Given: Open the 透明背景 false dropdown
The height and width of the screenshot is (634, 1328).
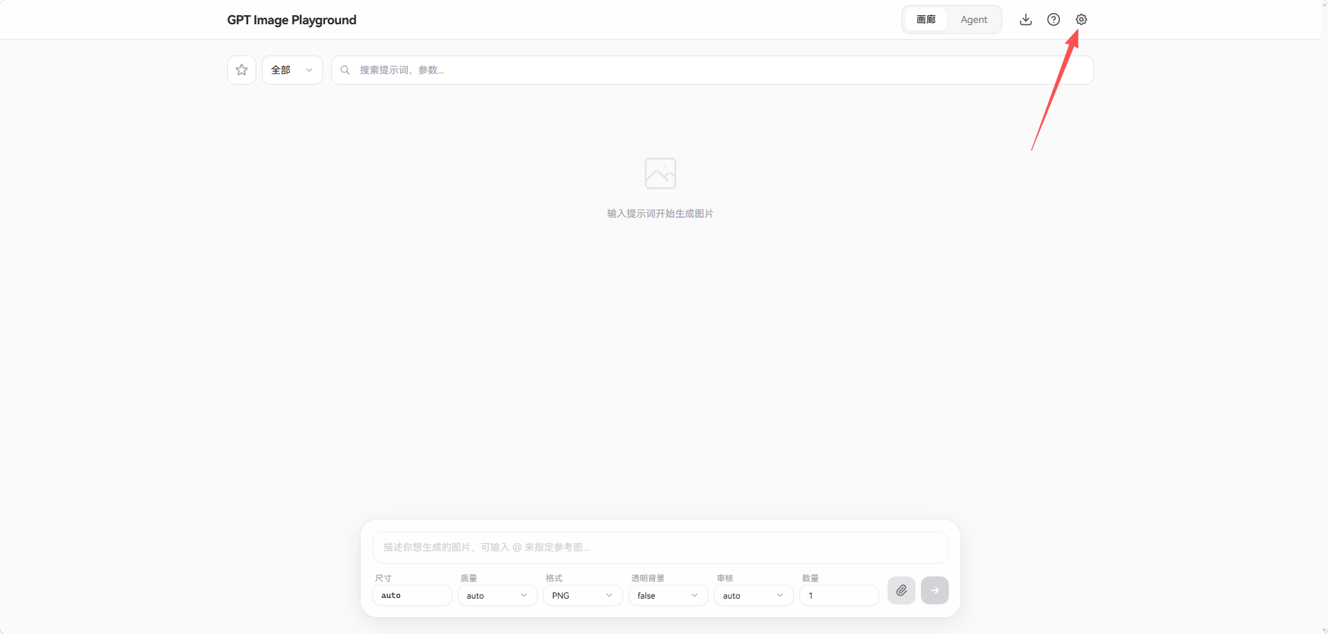Looking at the screenshot, I should tap(668, 595).
